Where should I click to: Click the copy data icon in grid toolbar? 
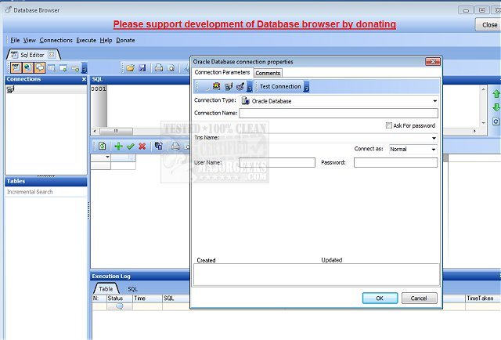(x=158, y=146)
